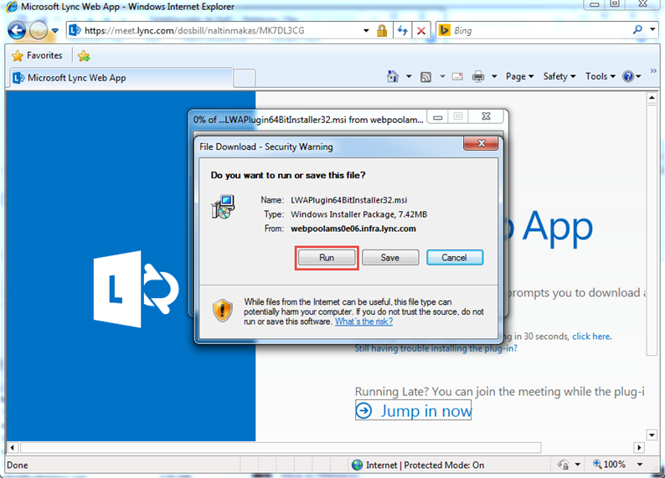
Task: Open the Safety dropdown menu
Action: tap(559, 76)
